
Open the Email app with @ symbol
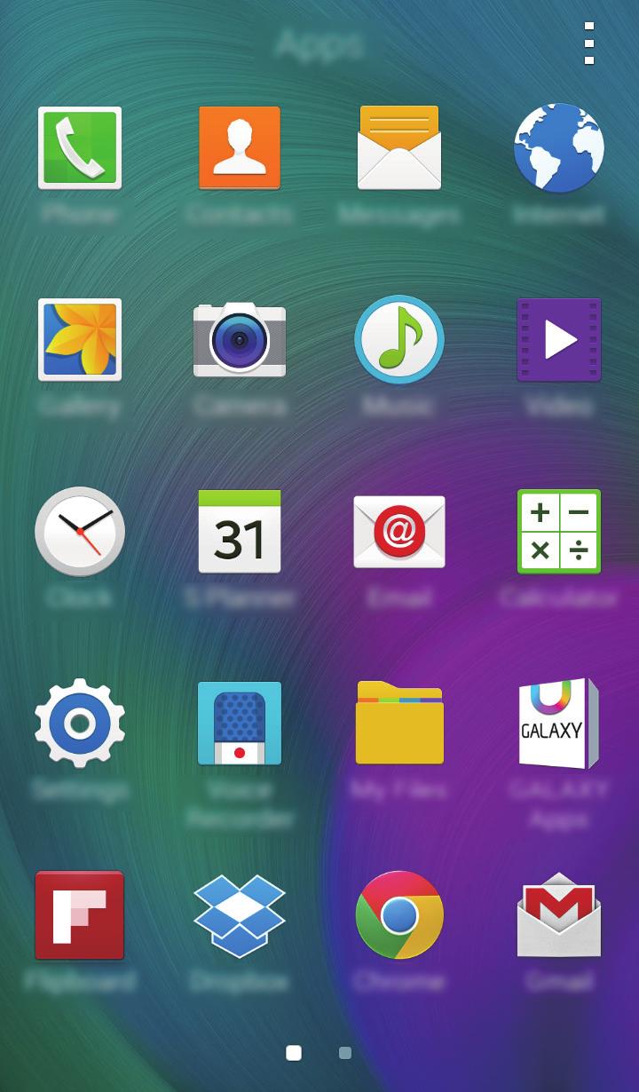pos(399,531)
